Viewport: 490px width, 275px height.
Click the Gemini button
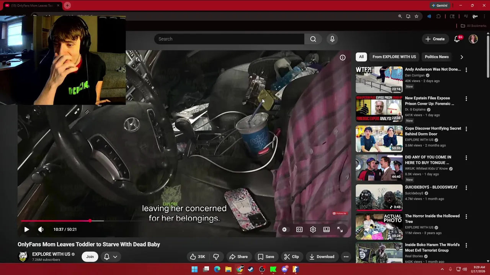coord(439,5)
